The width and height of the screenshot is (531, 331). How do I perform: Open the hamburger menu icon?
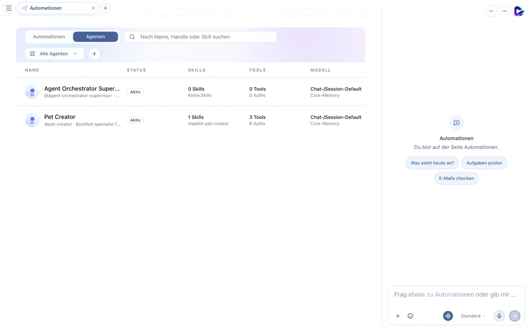pos(9,8)
